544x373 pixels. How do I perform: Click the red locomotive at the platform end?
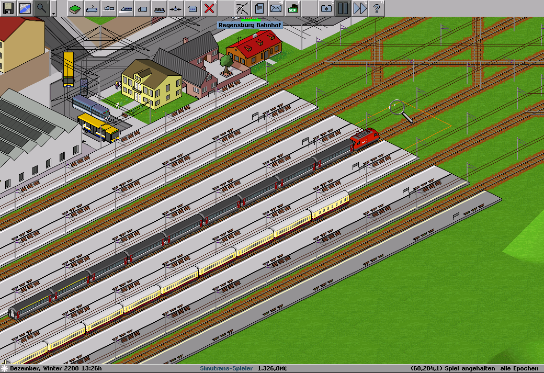(x=365, y=139)
